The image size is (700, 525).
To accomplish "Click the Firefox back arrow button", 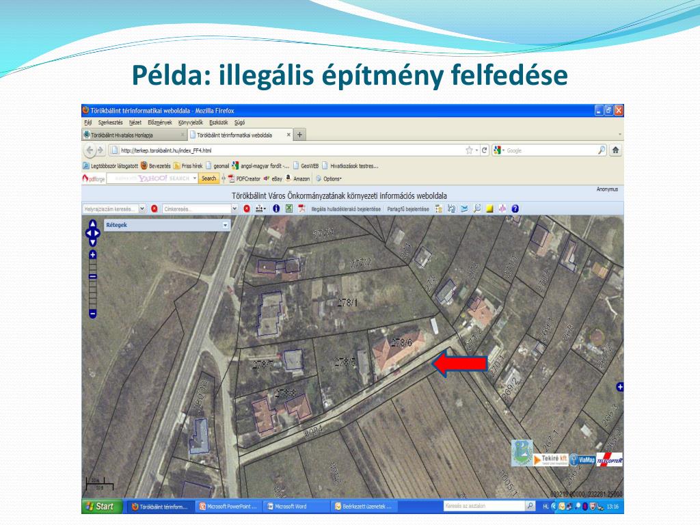I will point(90,150).
